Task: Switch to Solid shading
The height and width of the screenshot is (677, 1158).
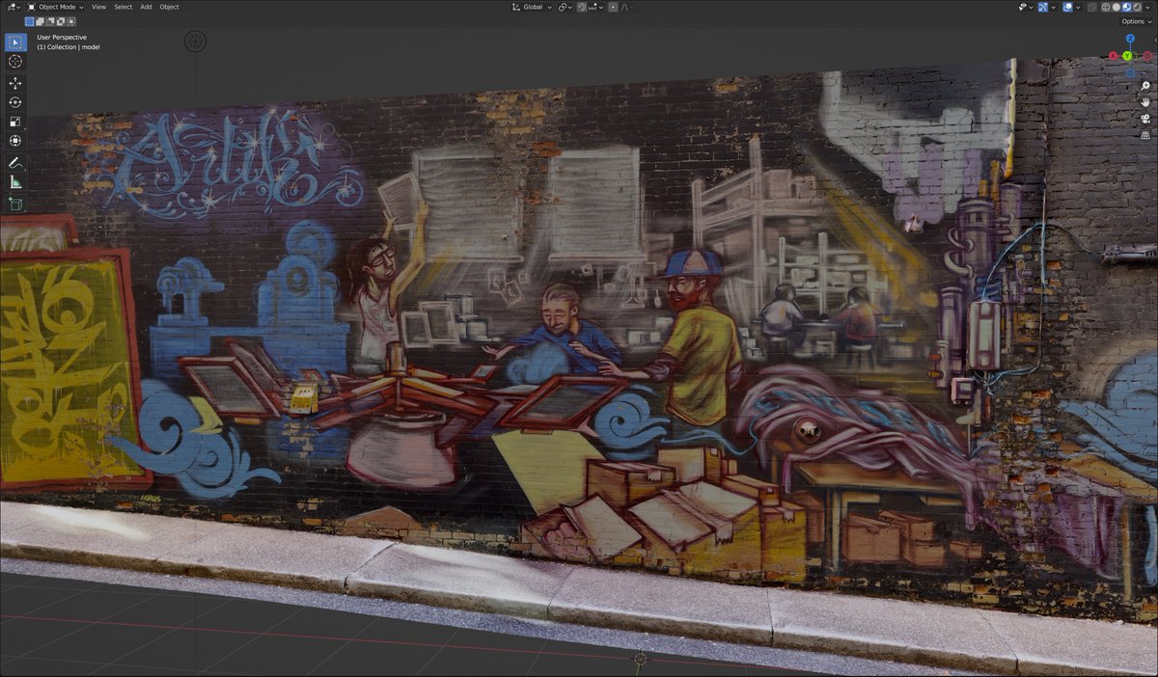Action: click(x=1117, y=7)
